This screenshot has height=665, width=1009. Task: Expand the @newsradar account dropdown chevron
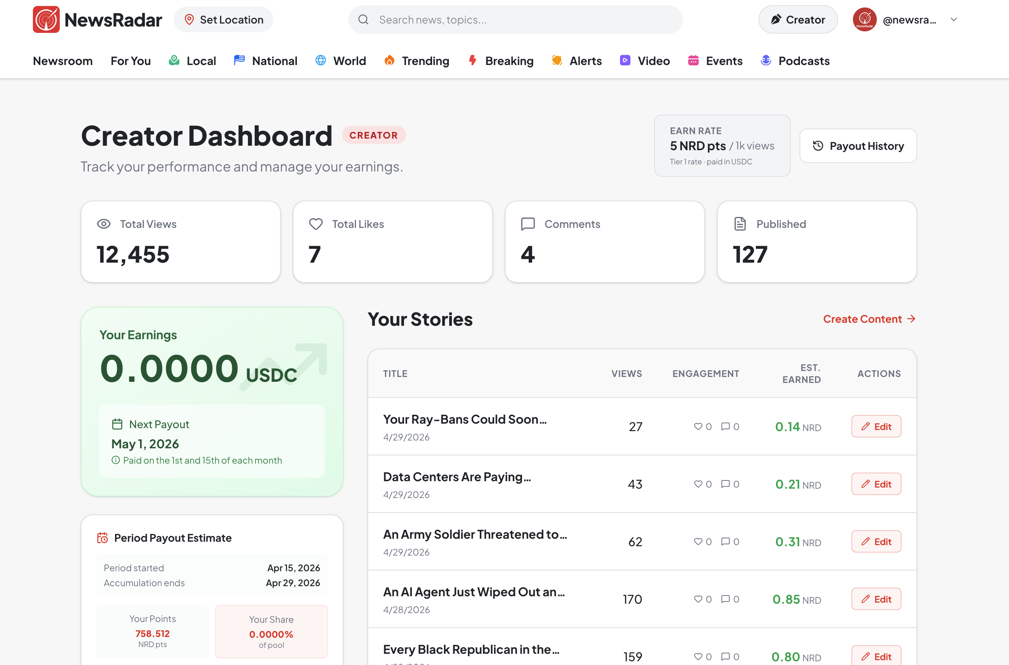[x=953, y=19]
